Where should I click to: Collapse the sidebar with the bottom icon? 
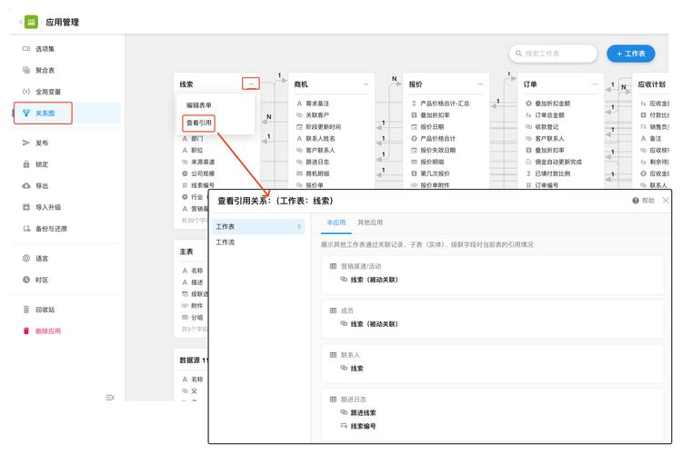point(110,397)
